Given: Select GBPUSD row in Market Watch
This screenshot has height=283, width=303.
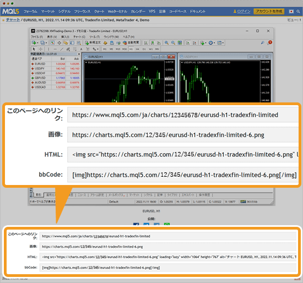Looking at the screenshot, I should click(55, 78).
